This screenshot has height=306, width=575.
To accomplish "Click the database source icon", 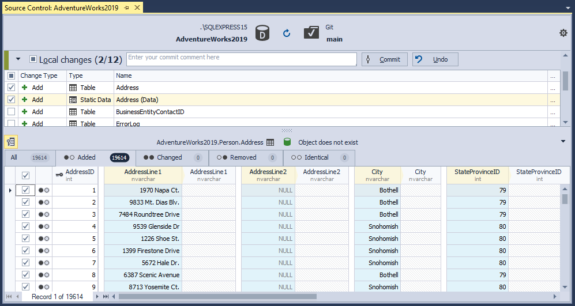I will coord(262,33).
